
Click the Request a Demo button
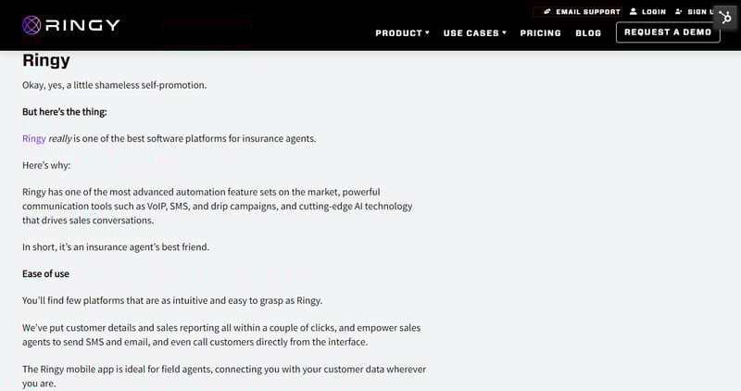point(668,32)
